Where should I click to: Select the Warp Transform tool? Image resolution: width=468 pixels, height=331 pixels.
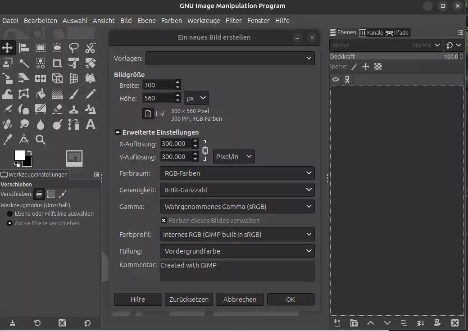(x=7, y=94)
